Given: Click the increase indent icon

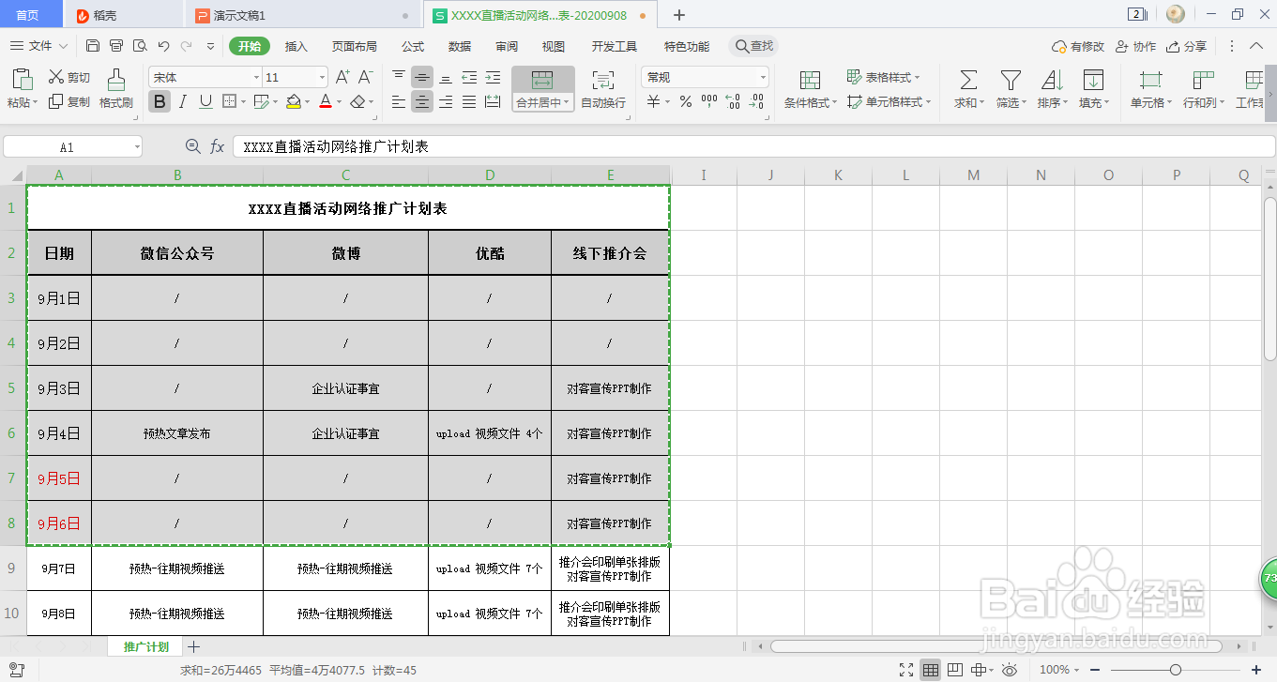Looking at the screenshot, I should tap(493, 77).
